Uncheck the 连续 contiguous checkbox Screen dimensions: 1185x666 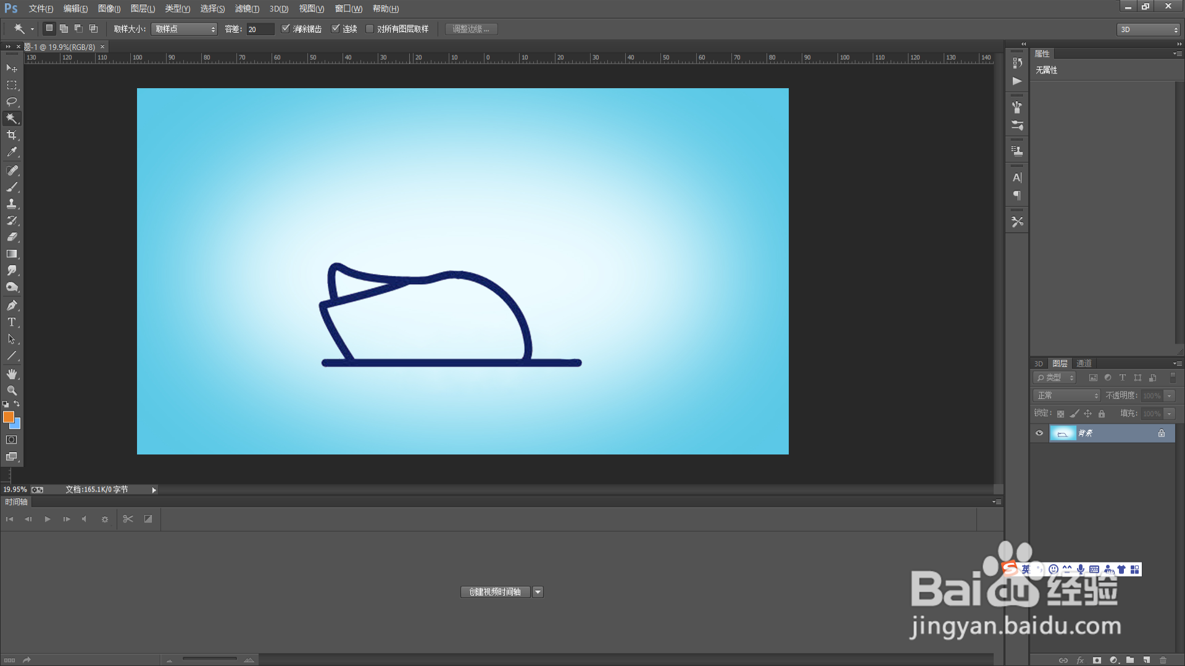pyautogui.click(x=336, y=29)
